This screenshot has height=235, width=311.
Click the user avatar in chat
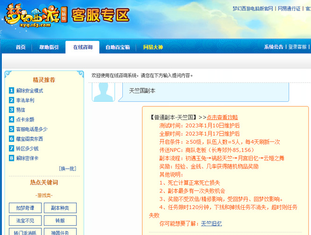(x=103, y=92)
